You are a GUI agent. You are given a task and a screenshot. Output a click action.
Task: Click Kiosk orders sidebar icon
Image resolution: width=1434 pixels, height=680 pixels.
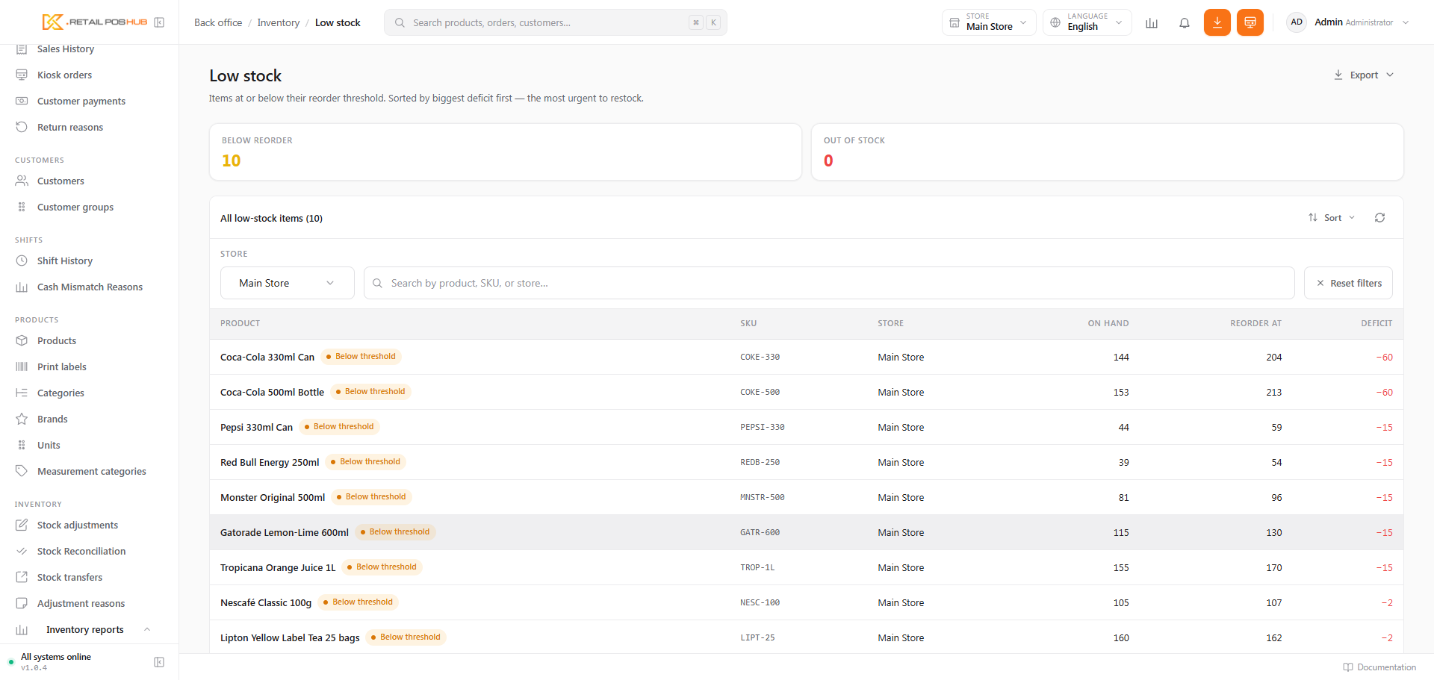click(22, 75)
